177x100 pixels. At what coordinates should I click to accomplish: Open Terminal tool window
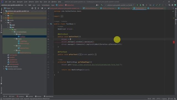pos(30,96)
